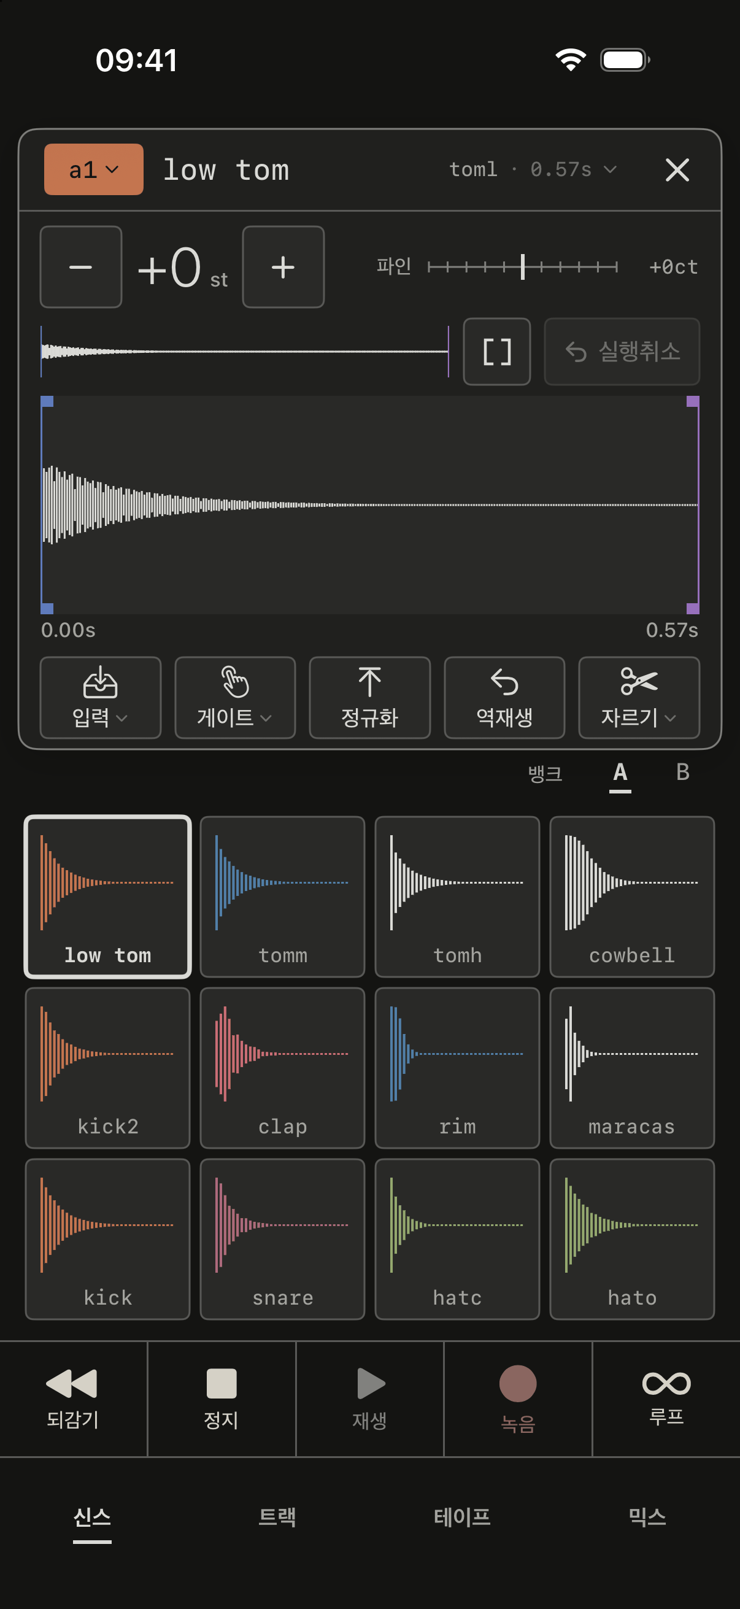Open the 트랙 tab

(x=277, y=1517)
